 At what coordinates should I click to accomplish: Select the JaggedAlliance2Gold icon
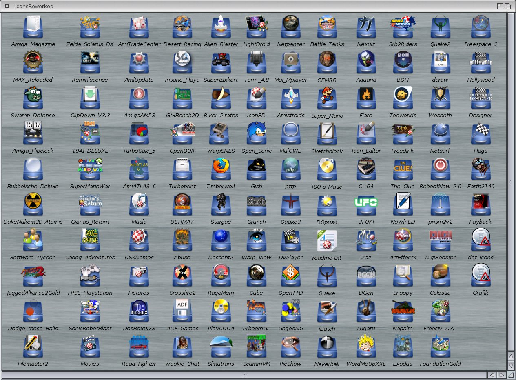coord(33,276)
